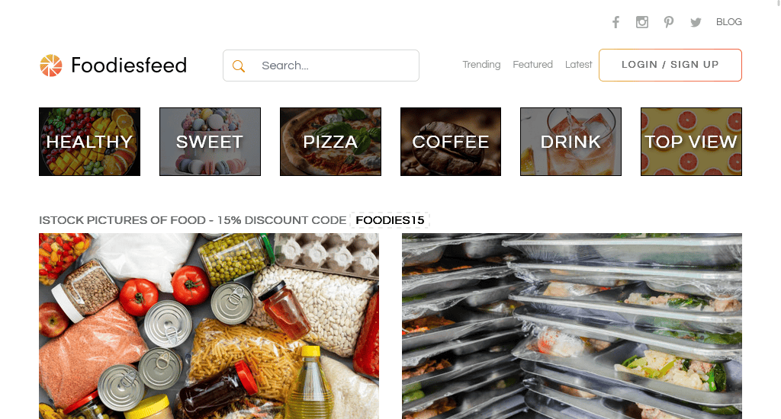This screenshot has height=419, width=781.
Task: Open the Twitter icon link
Action: coord(696,22)
